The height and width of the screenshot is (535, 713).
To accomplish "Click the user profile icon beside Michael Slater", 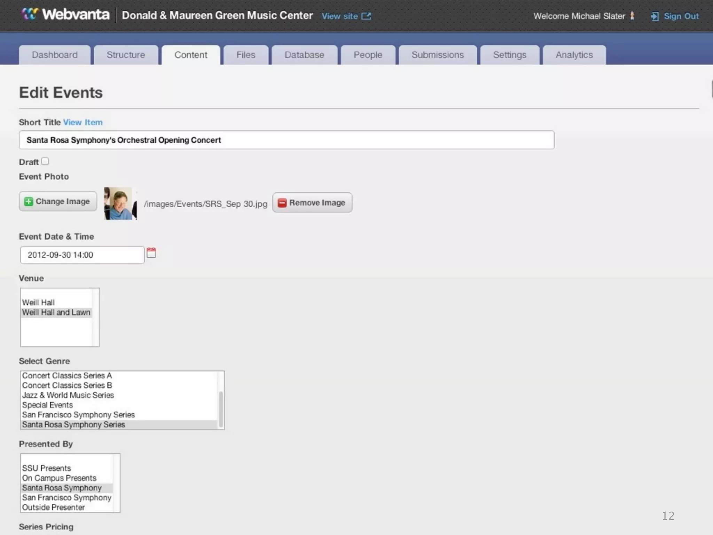I will 632,16.
